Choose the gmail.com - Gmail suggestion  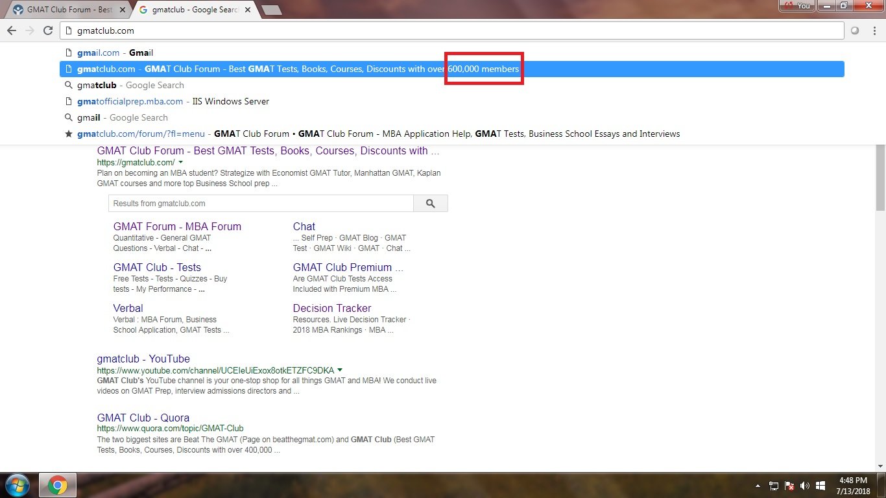452,53
